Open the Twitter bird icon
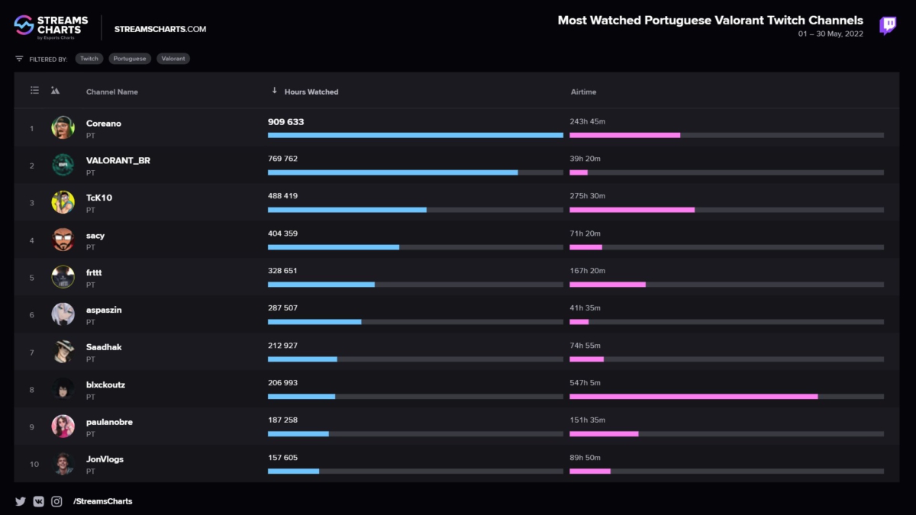Image resolution: width=916 pixels, height=515 pixels. (21, 501)
